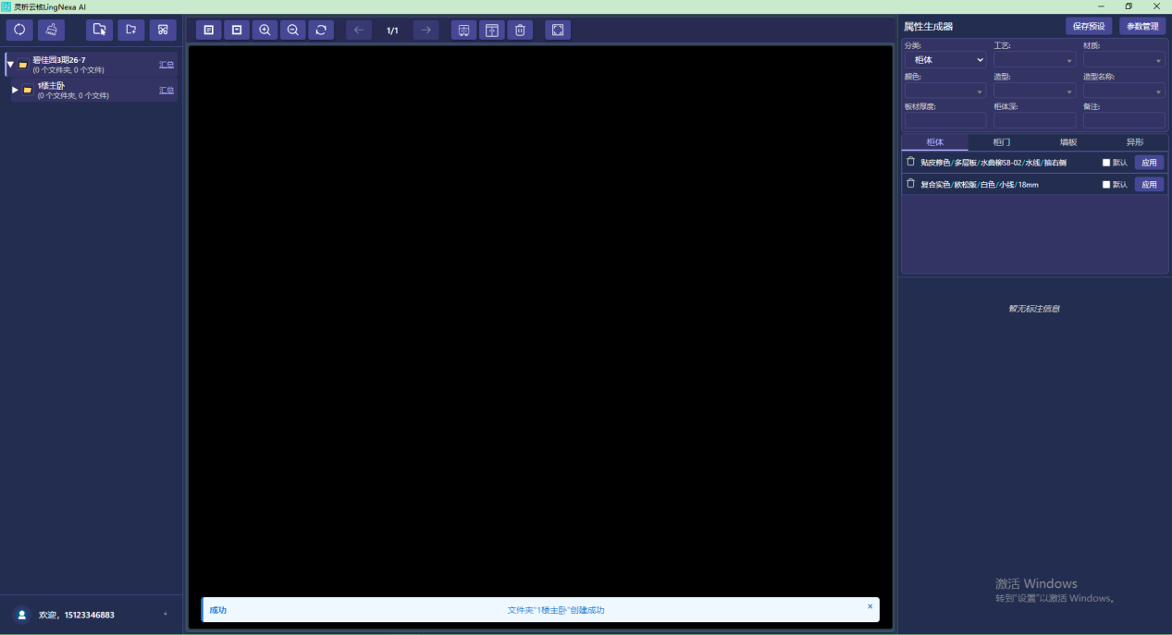Expand the 1楼主卧 folder arrow
The height and width of the screenshot is (635, 1172).
click(x=15, y=90)
